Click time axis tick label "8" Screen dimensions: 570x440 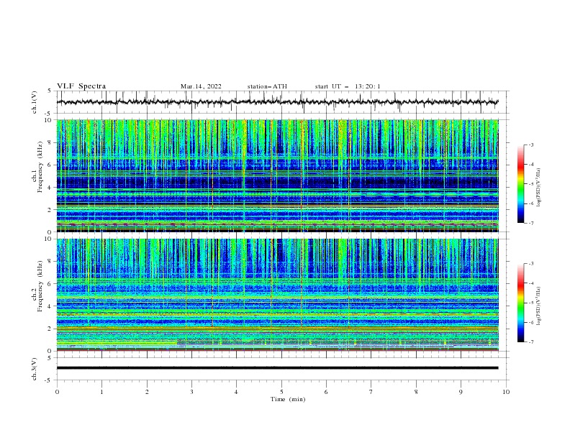416,392
